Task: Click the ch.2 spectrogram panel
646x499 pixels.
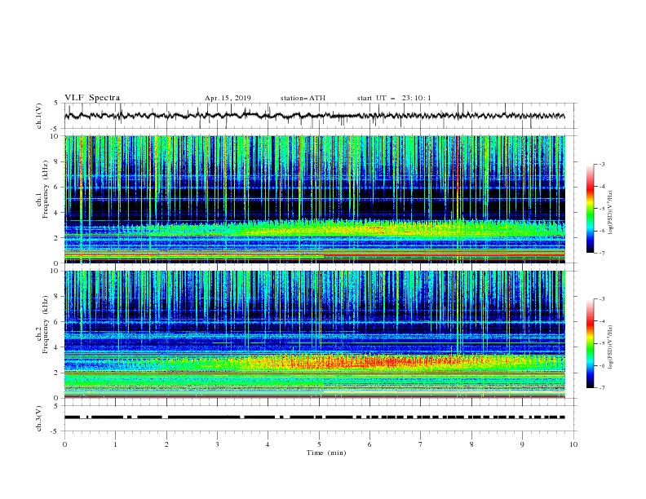Action: [314, 334]
